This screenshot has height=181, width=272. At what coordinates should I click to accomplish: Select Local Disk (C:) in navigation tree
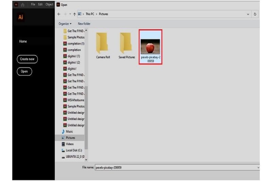coord(72,150)
